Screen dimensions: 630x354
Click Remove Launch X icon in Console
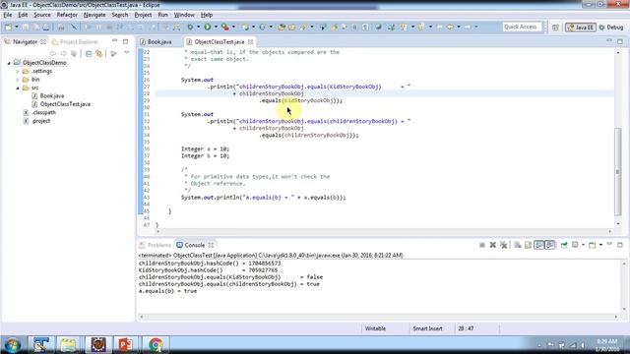(x=492, y=245)
